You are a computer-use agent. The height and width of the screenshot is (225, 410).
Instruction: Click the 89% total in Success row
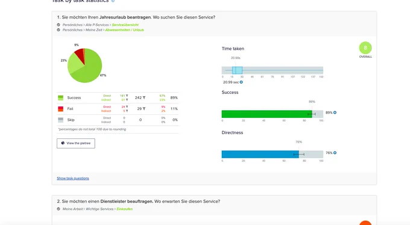[x=174, y=97]
